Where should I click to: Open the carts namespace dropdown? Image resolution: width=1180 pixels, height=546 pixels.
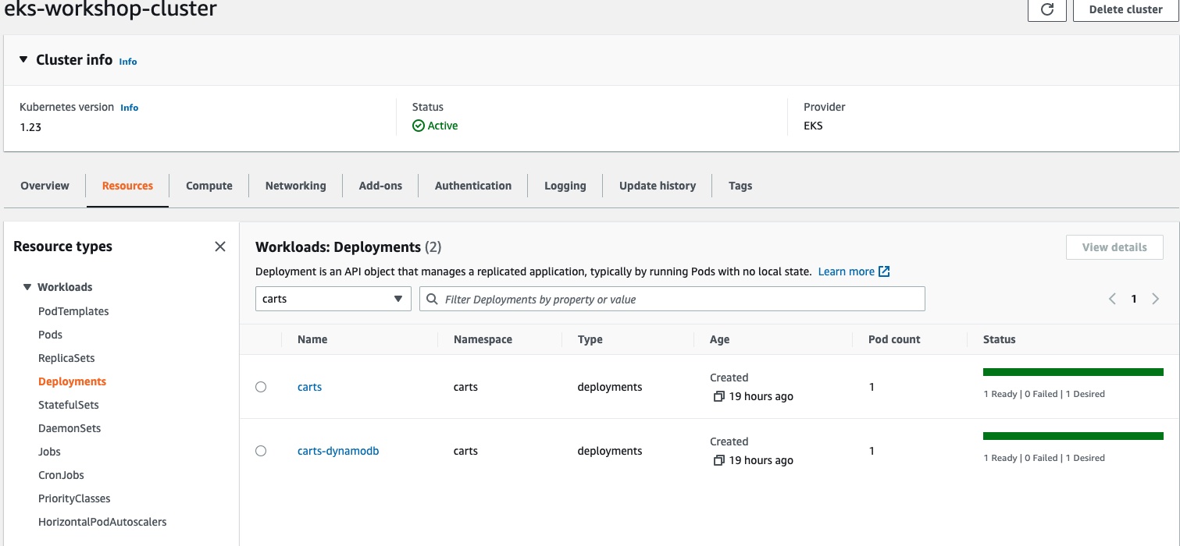(333, 299)
